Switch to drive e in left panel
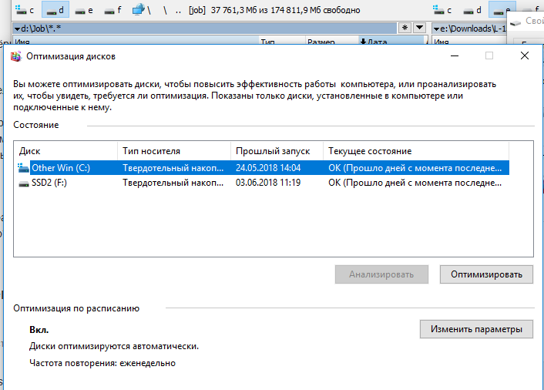The image size is (544, 390). point(84,10)
